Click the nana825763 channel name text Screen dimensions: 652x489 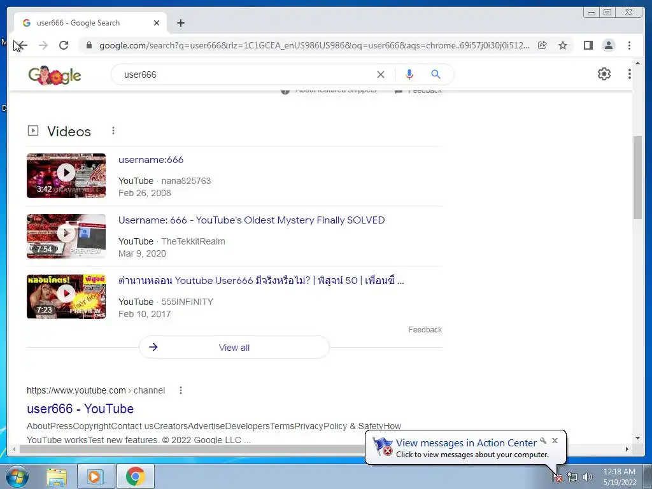186,181
